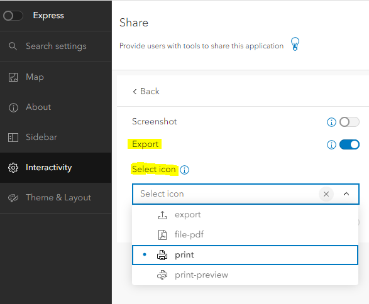This screenshot has width=369, height=304.
Task: Collapse the Select icon dropdown chevron
Action: pyautogui.click(x=346, y=194)
